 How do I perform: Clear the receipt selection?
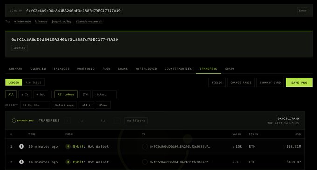tap(103, 105)
